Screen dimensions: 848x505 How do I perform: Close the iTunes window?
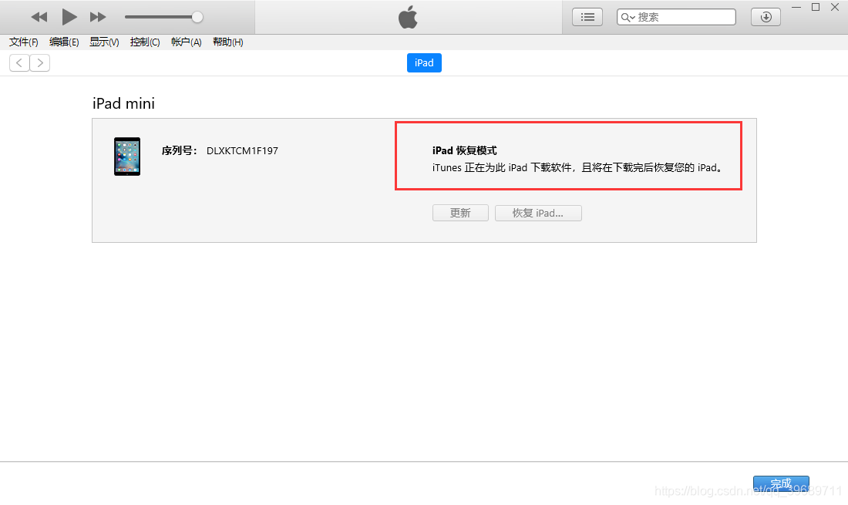[x=834, y=7]
